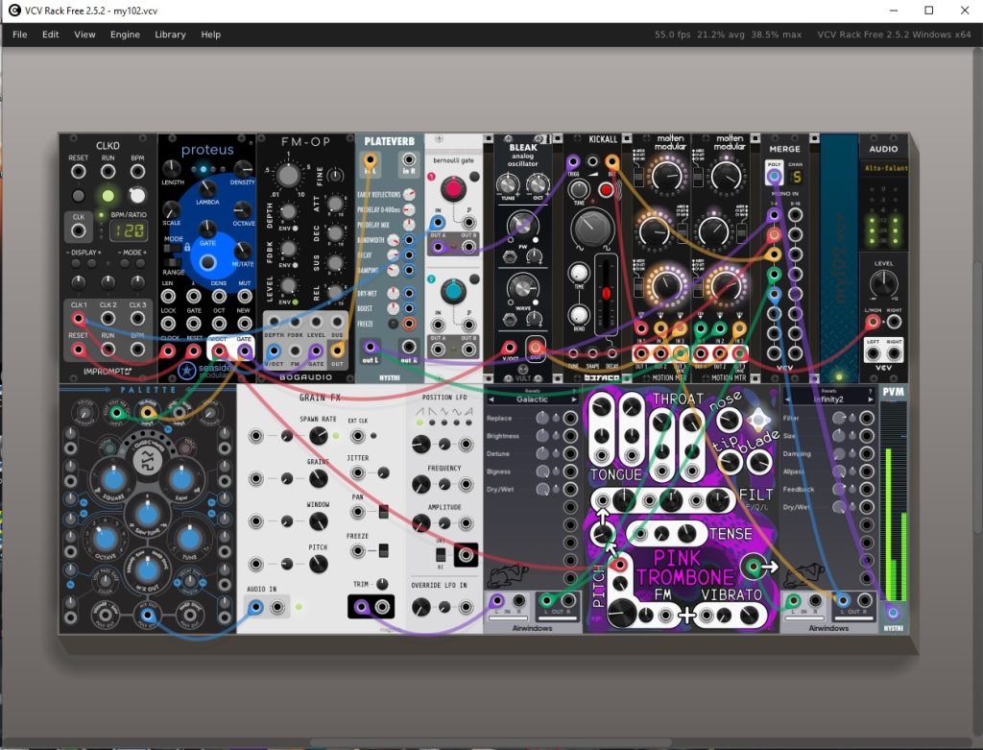The height and width of the screenshot is (750, 983).
Task: Select next Airwindows effect after Infinity2
Action: coord(870,399)
